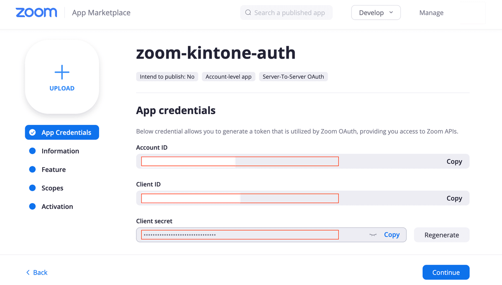Click the Information step dot
The width and height of the screenshot is (502, 285).
(x=33, y=151)
